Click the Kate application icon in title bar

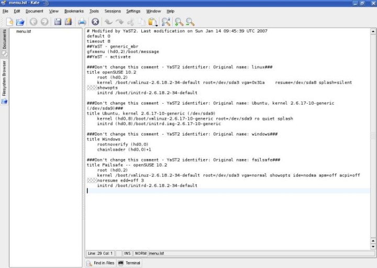pos(3,3)
